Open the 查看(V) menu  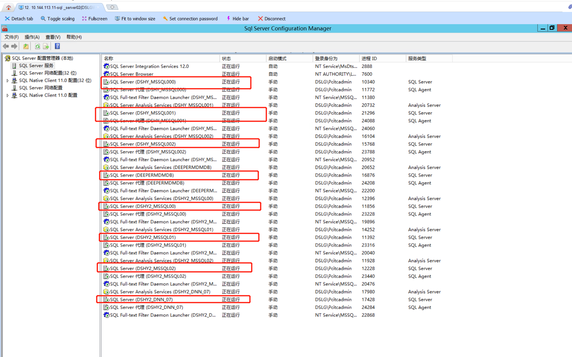(x=53, y=37)
